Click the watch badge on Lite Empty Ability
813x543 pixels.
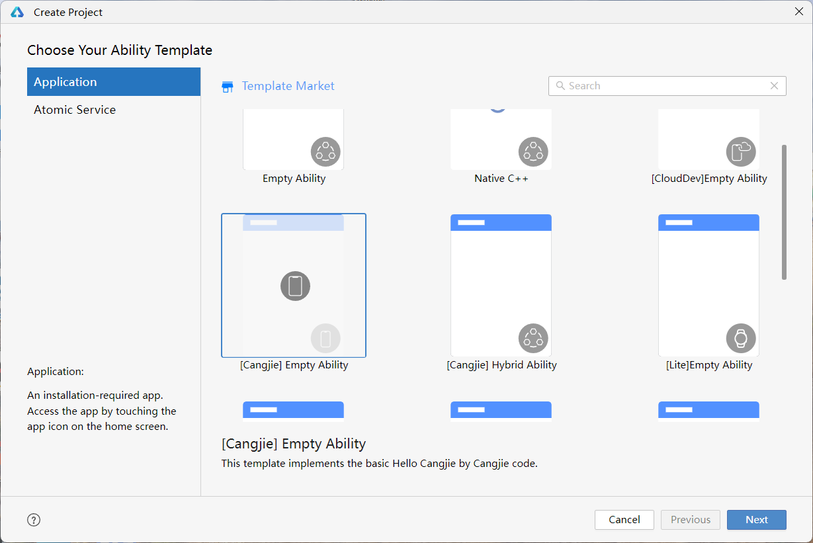click(x=741, y=339)
